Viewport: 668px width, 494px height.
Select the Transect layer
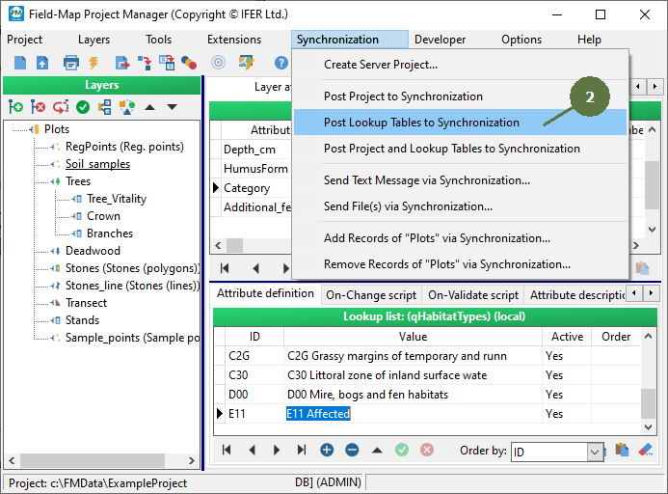(86, 303)
